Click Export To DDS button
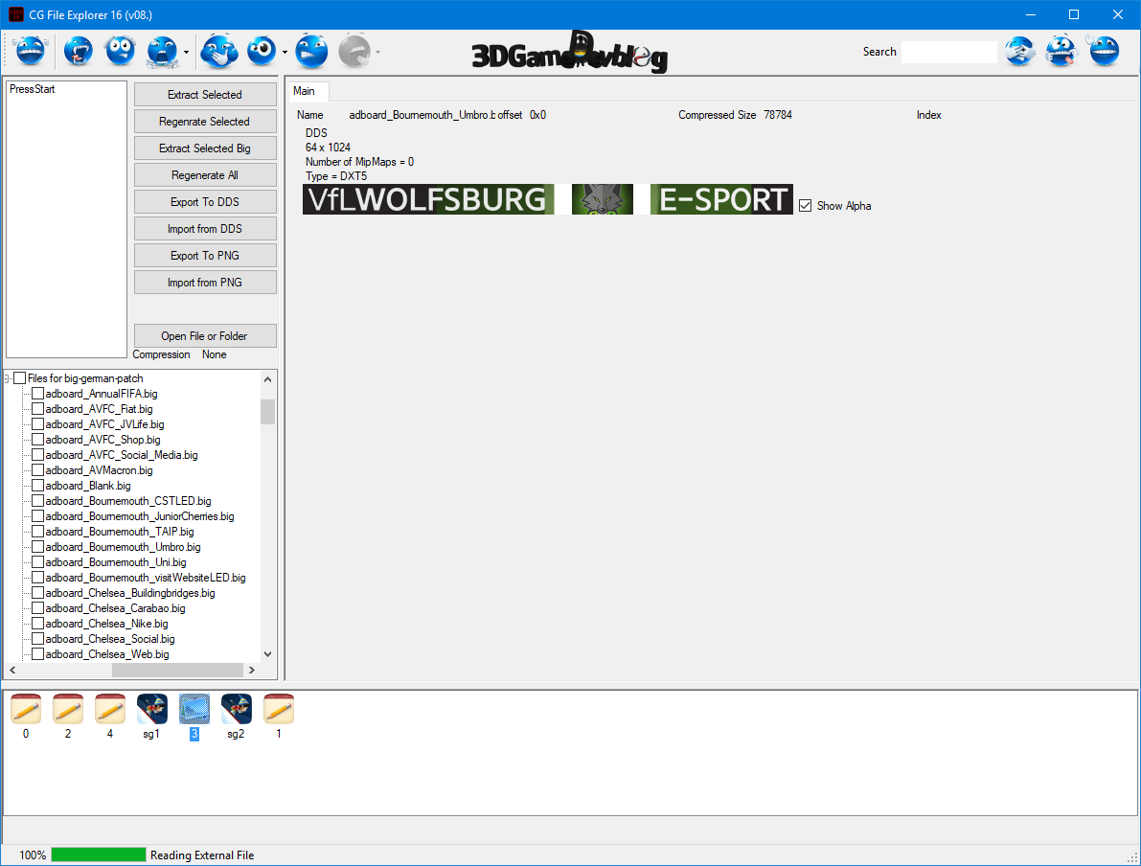The image size is (1141, 866). tap(204, 202)
